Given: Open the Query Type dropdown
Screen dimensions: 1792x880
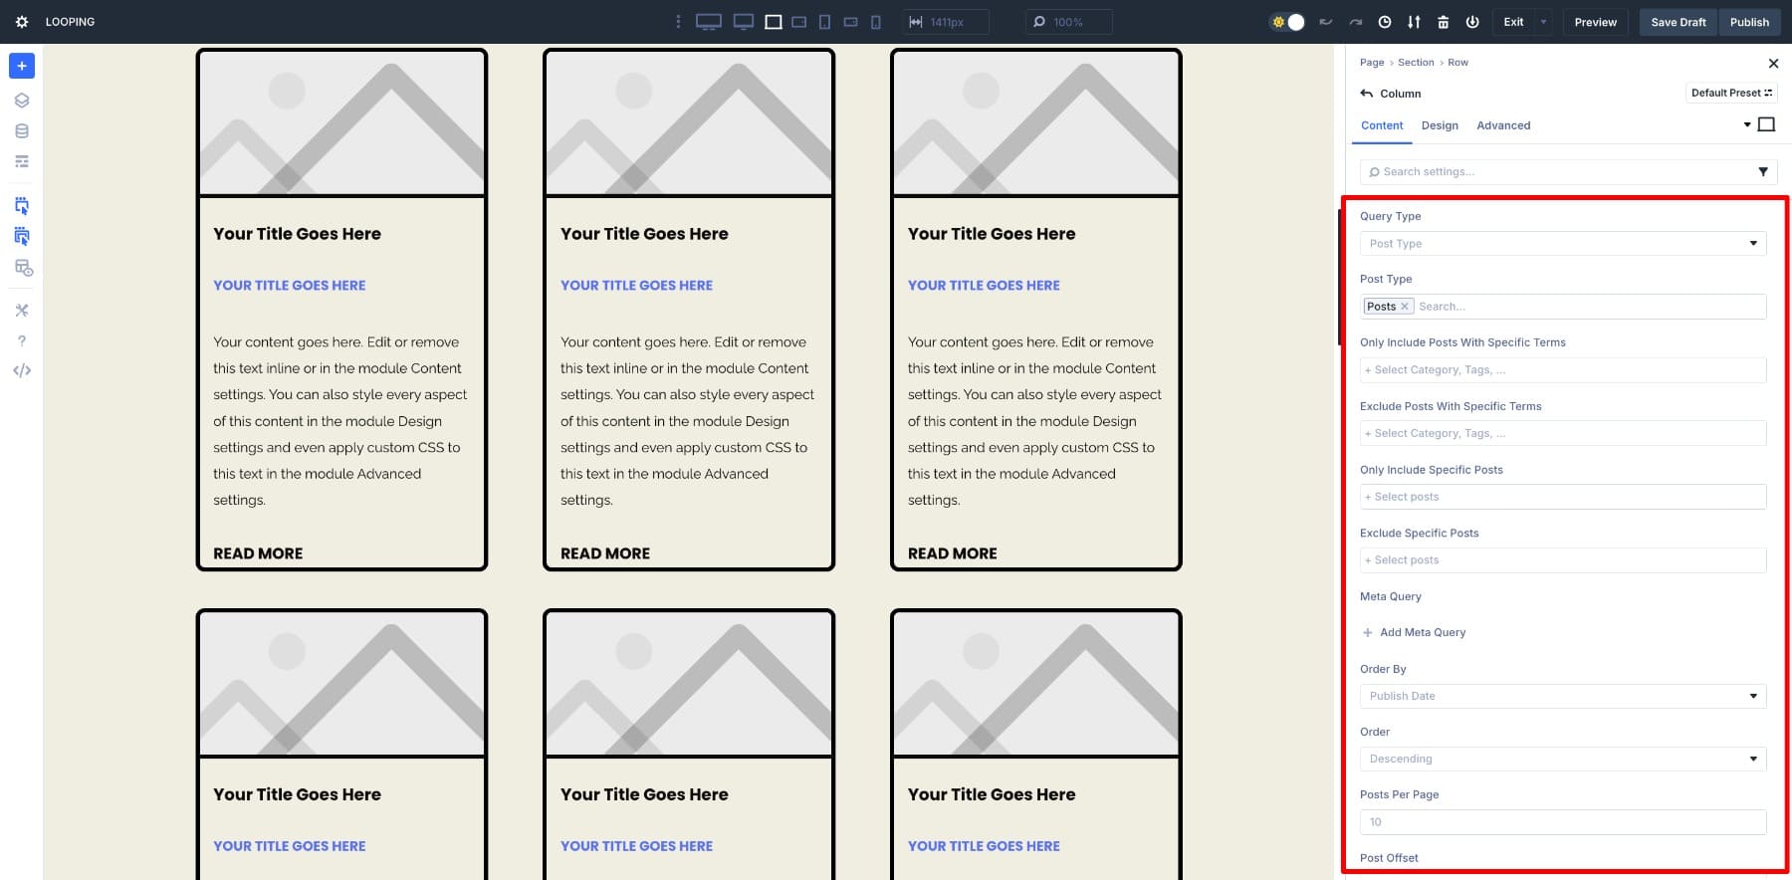Looking at the screenshot, I should coord(1562,244).
